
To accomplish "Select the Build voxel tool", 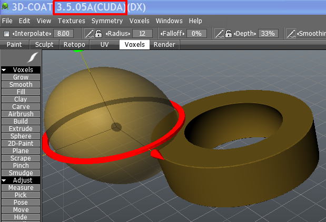I will 21,122.
